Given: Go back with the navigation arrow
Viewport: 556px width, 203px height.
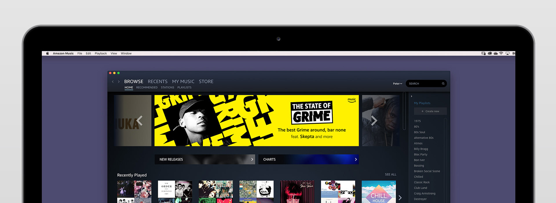Looking at the screenshot, I should coord(113,82).
